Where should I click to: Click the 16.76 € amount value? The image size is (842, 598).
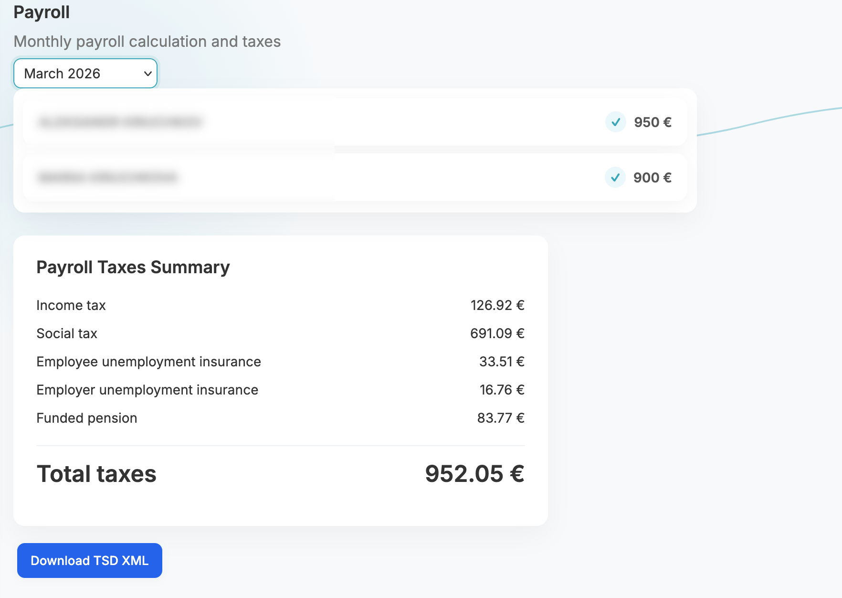501,390
